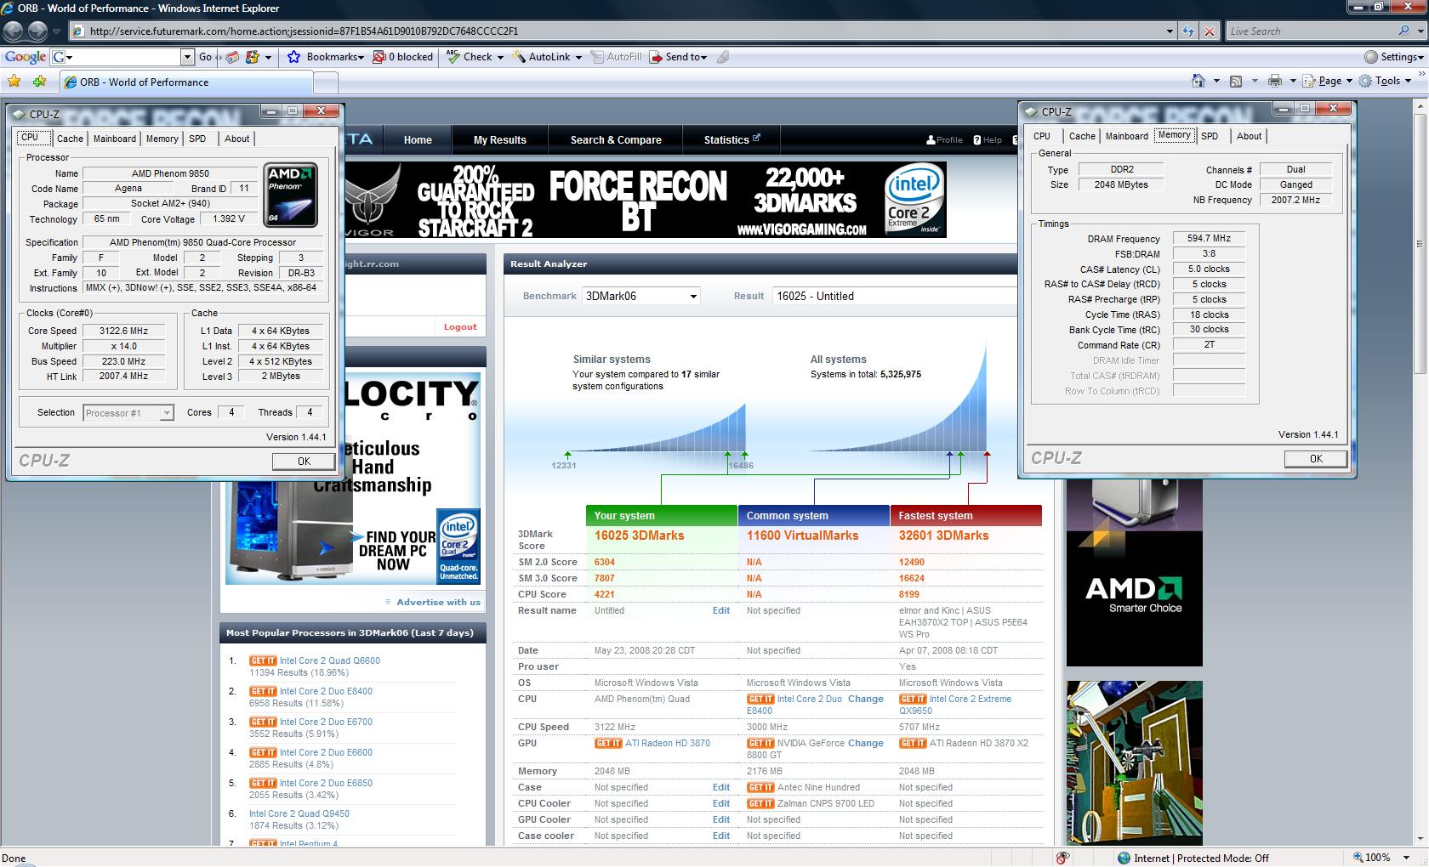Switch to Cache tab in left CPU-Z window

(70, 139)
